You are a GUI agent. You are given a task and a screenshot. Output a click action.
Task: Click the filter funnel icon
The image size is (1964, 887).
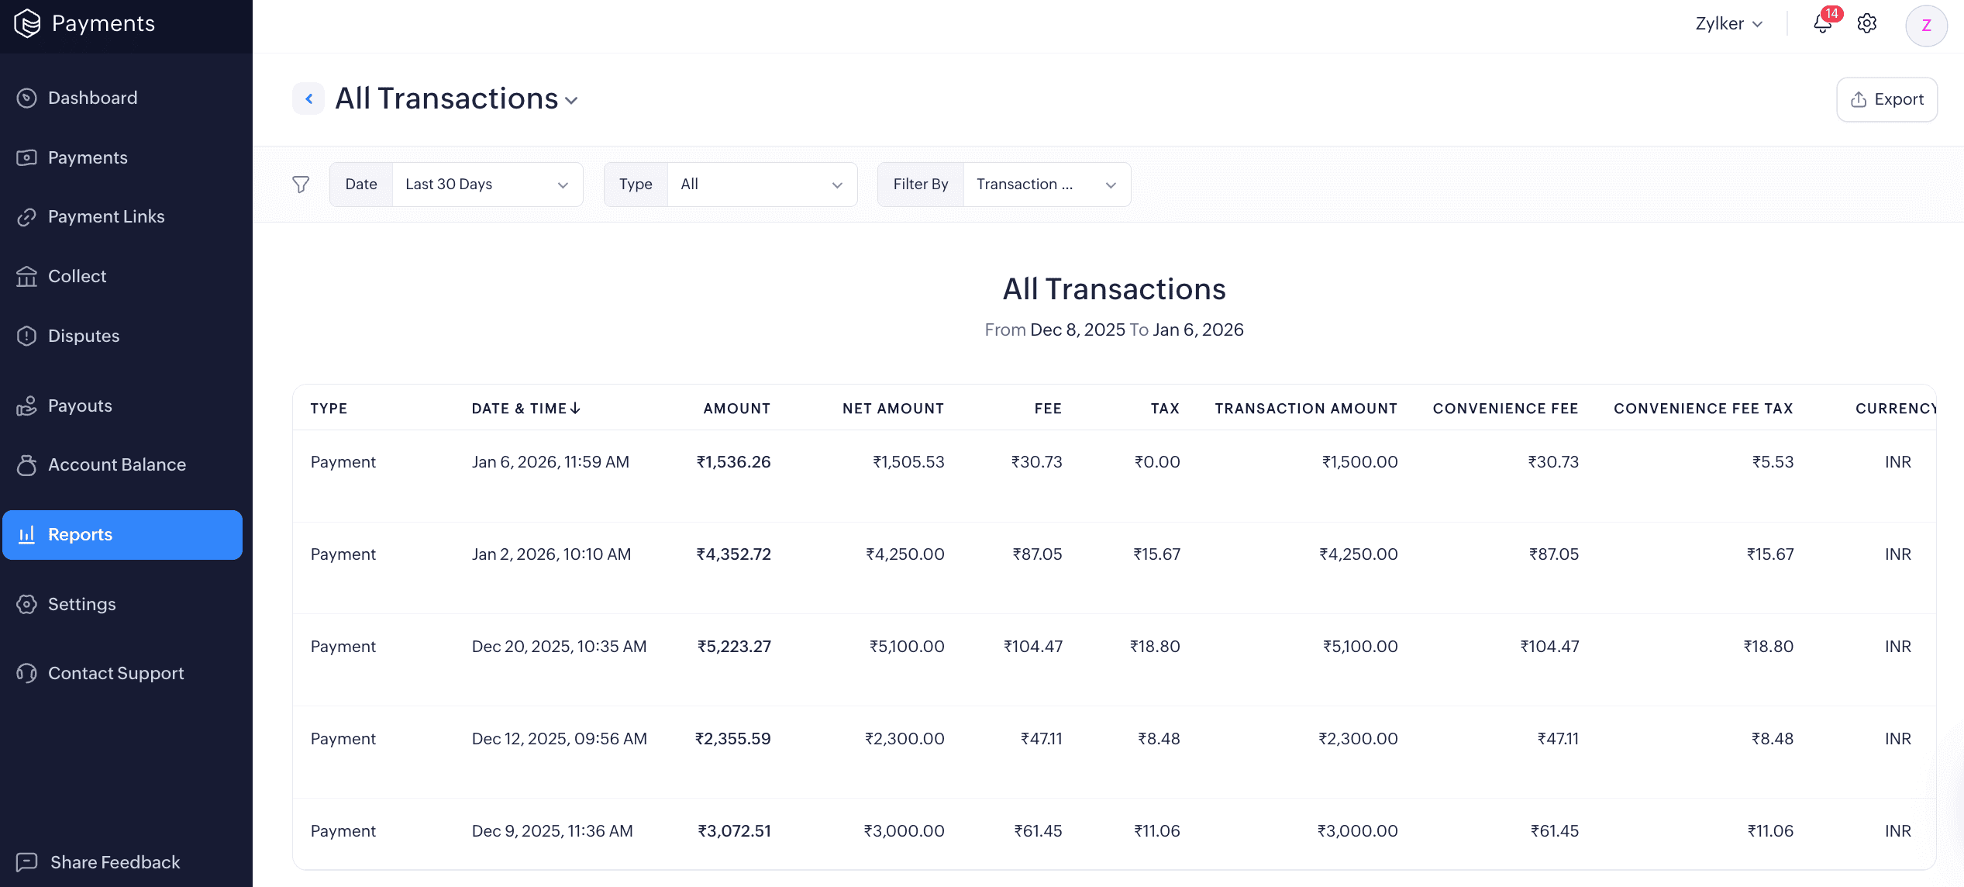pos(301,184)
